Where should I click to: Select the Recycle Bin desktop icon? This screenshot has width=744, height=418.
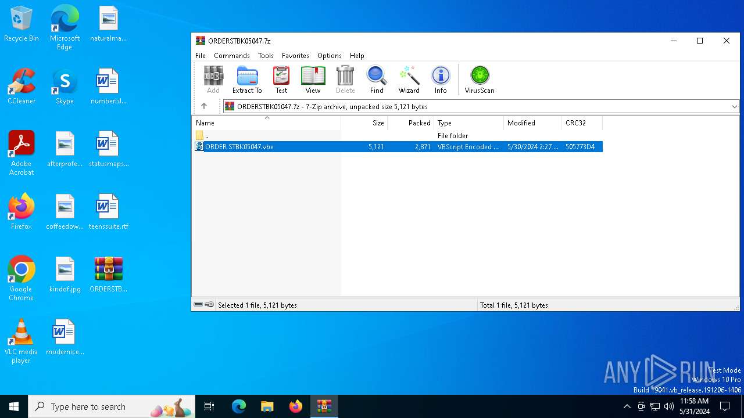22,24
